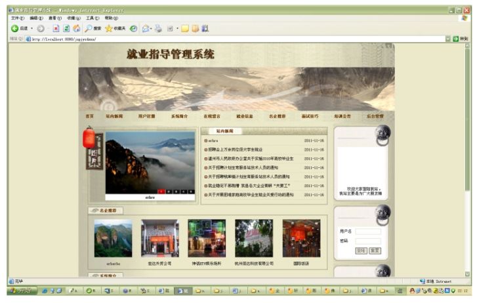
Task: Select the last slideshow indicator button
Action: [191, 192]
